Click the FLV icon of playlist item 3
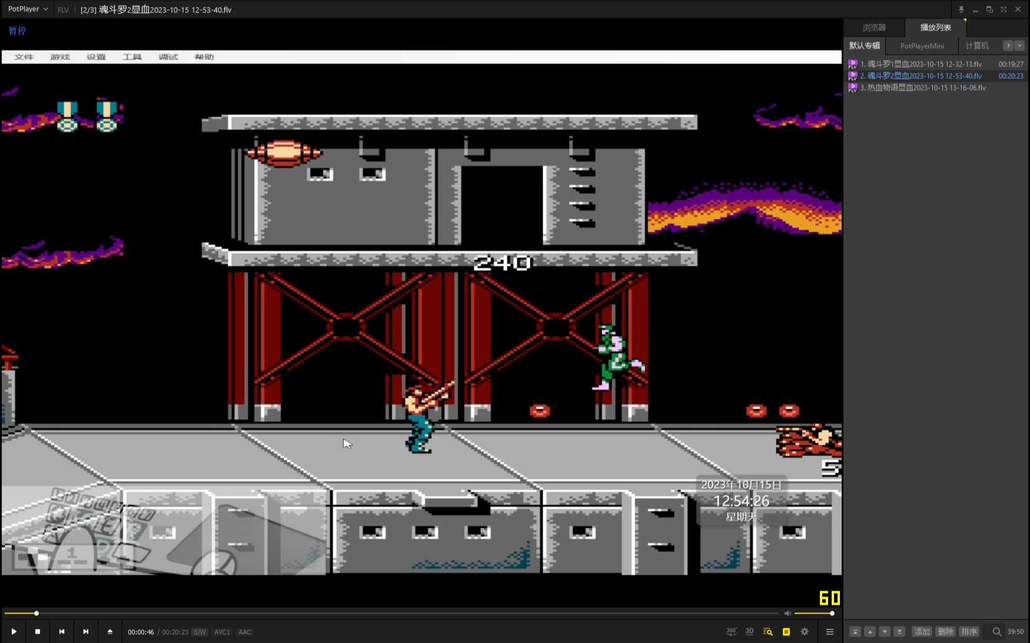The height and width of the screenshot is (643, 1030). point(852,88)
